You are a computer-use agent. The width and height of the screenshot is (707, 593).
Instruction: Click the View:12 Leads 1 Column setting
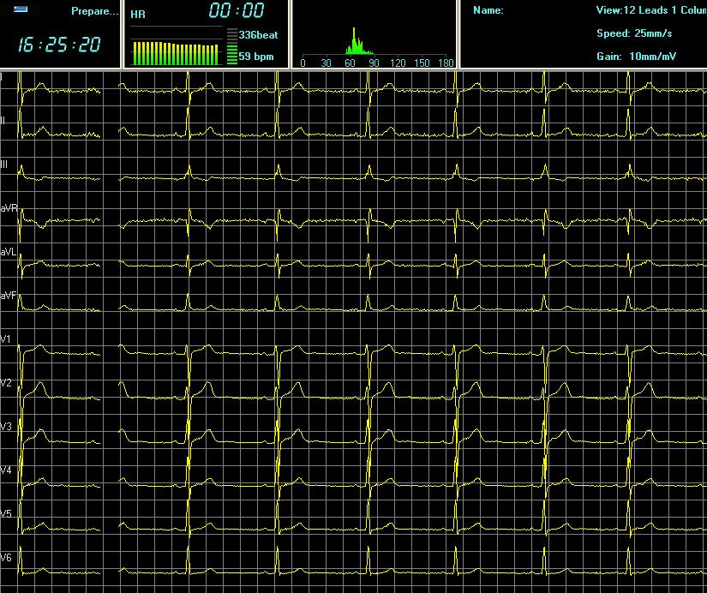pos(651,10)
